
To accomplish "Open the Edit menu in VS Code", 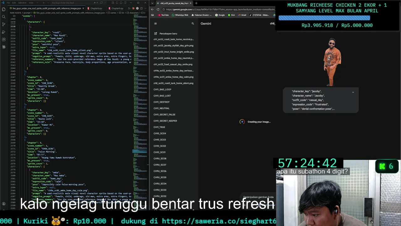I will 14,3.
